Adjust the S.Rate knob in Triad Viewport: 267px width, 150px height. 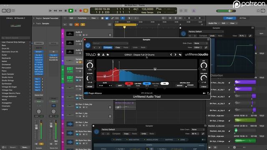click(90, 65)
